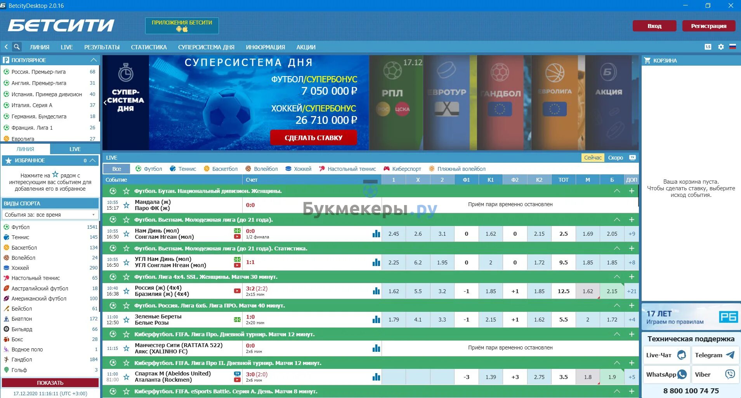The height and width of the screenshot is (398, 741).
Task: Filter live events by Теннис
Action: [183, 169]
